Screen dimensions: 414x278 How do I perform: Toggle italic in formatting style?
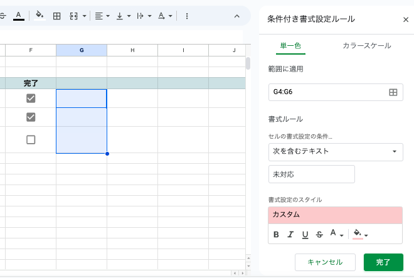(290, 235)
